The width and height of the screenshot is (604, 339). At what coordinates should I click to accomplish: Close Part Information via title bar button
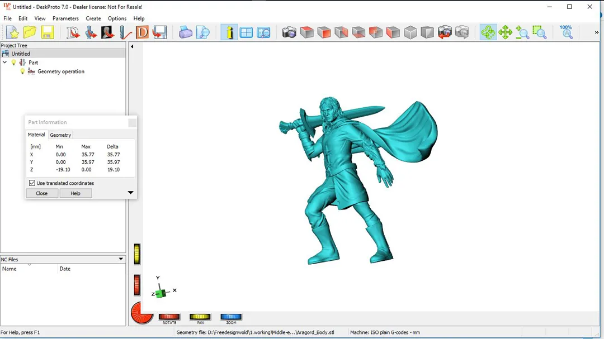[132, 122]
